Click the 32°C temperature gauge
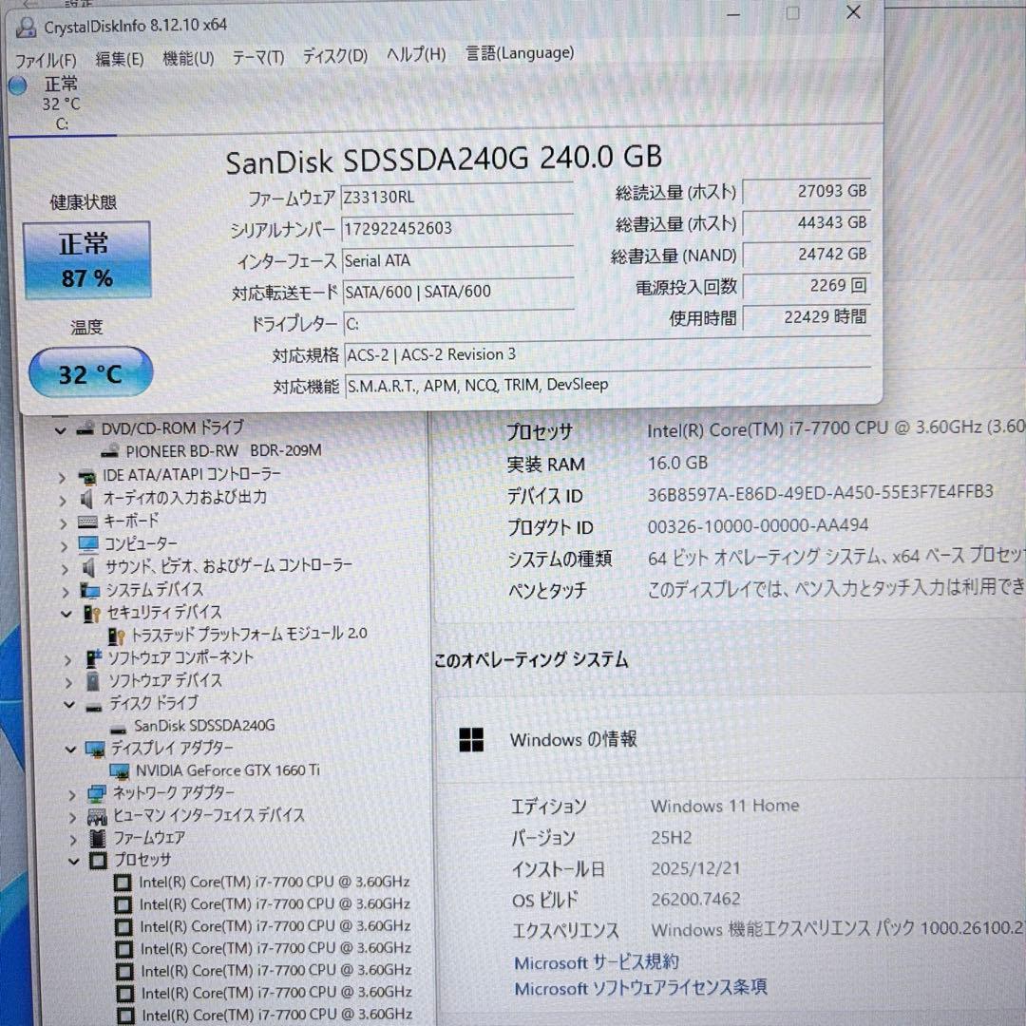 (89, 372)
